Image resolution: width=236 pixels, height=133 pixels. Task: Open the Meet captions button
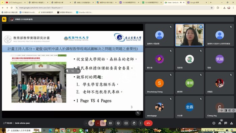point(110,123)
